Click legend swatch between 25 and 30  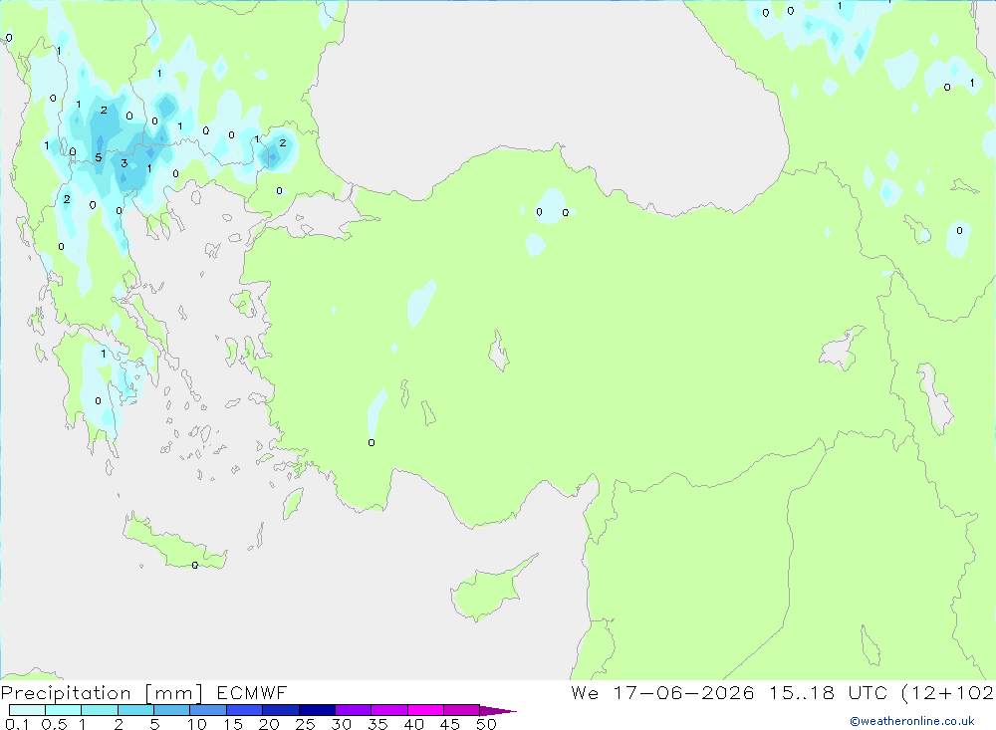(317, 710)
